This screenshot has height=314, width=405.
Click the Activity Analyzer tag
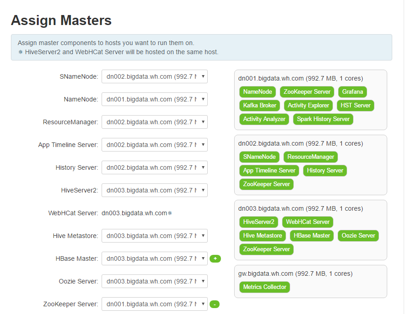264,119
